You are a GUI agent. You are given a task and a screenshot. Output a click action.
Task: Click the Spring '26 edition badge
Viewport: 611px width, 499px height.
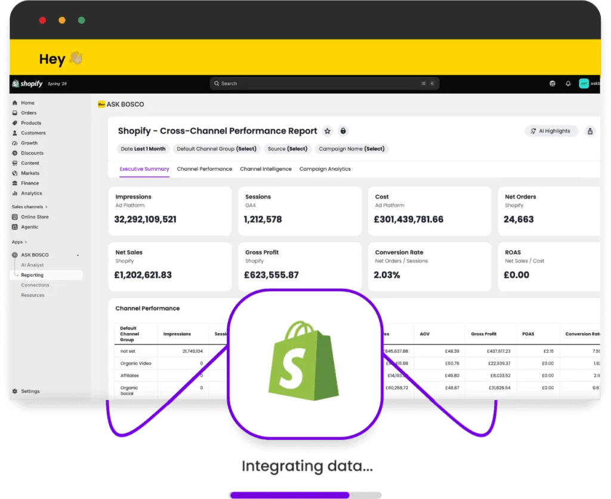57,84
